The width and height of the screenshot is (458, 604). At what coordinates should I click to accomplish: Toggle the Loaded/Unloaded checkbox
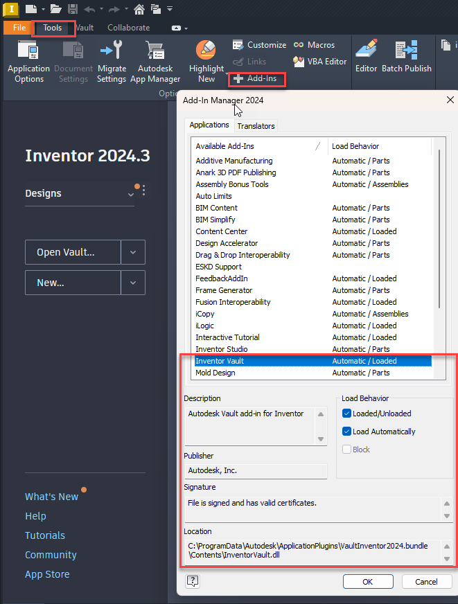[346, 414]
